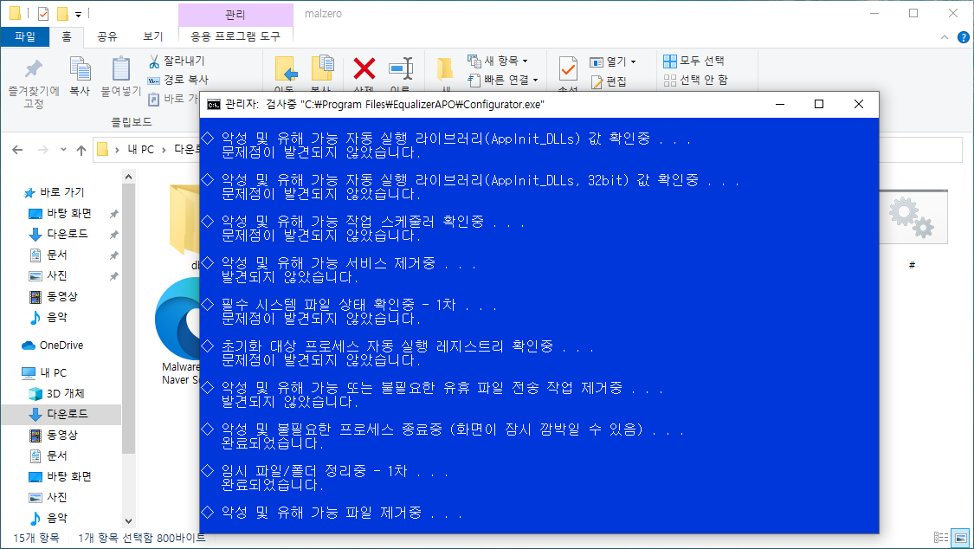Click the 붙여넣기 paste icon
The width and height of the screenshot is (974, 549).
[x=121, y=68]
